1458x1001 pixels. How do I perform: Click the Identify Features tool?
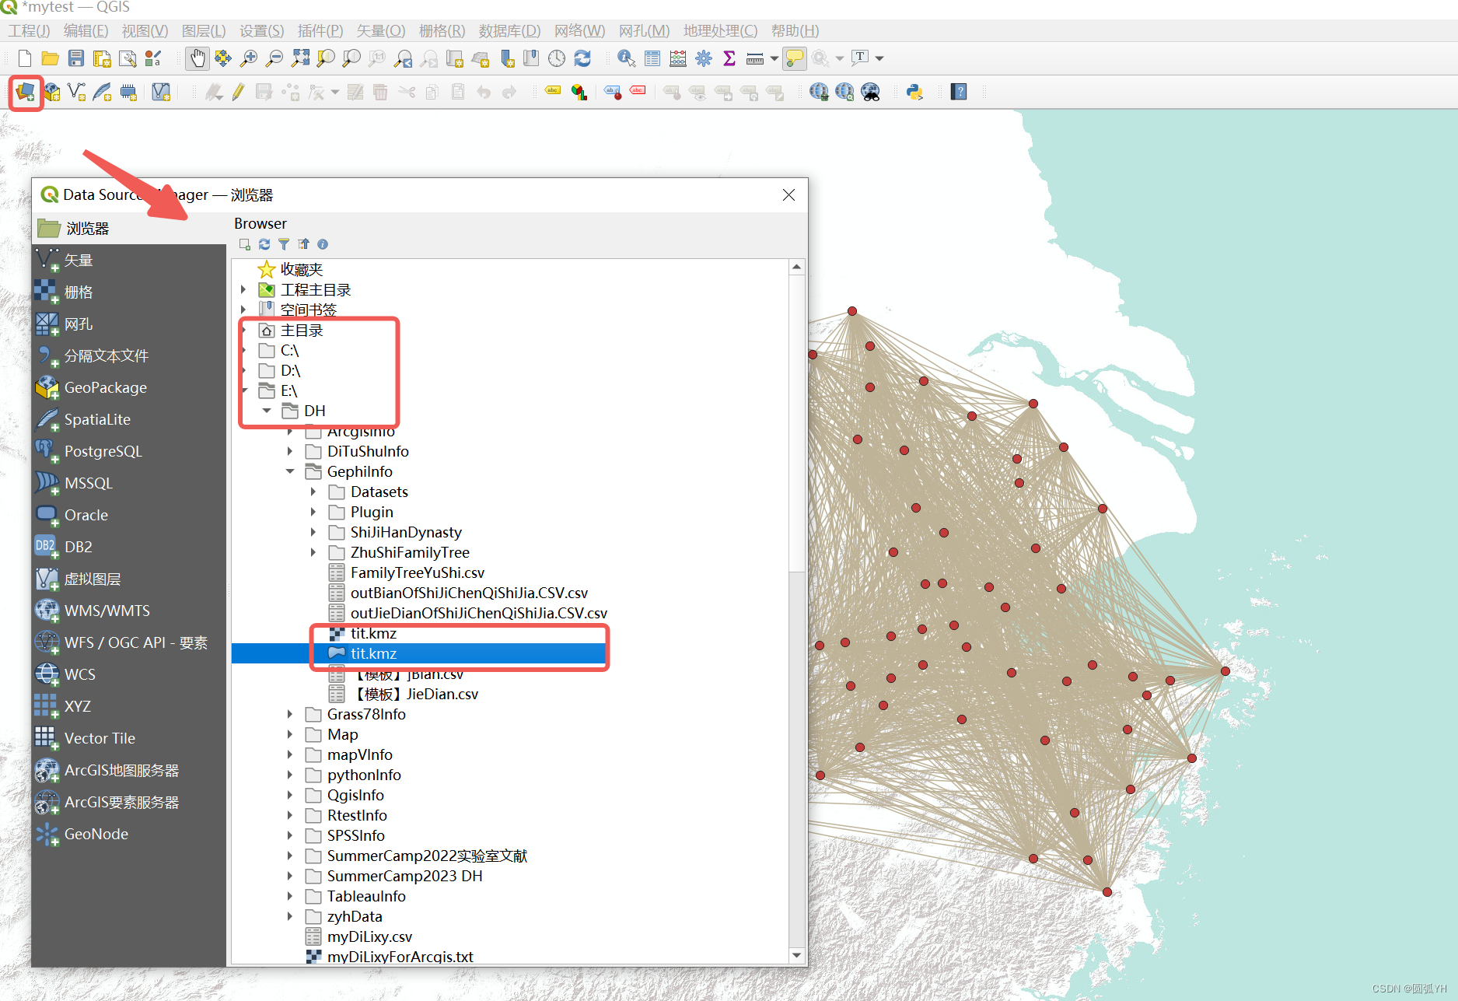(626, 58)
